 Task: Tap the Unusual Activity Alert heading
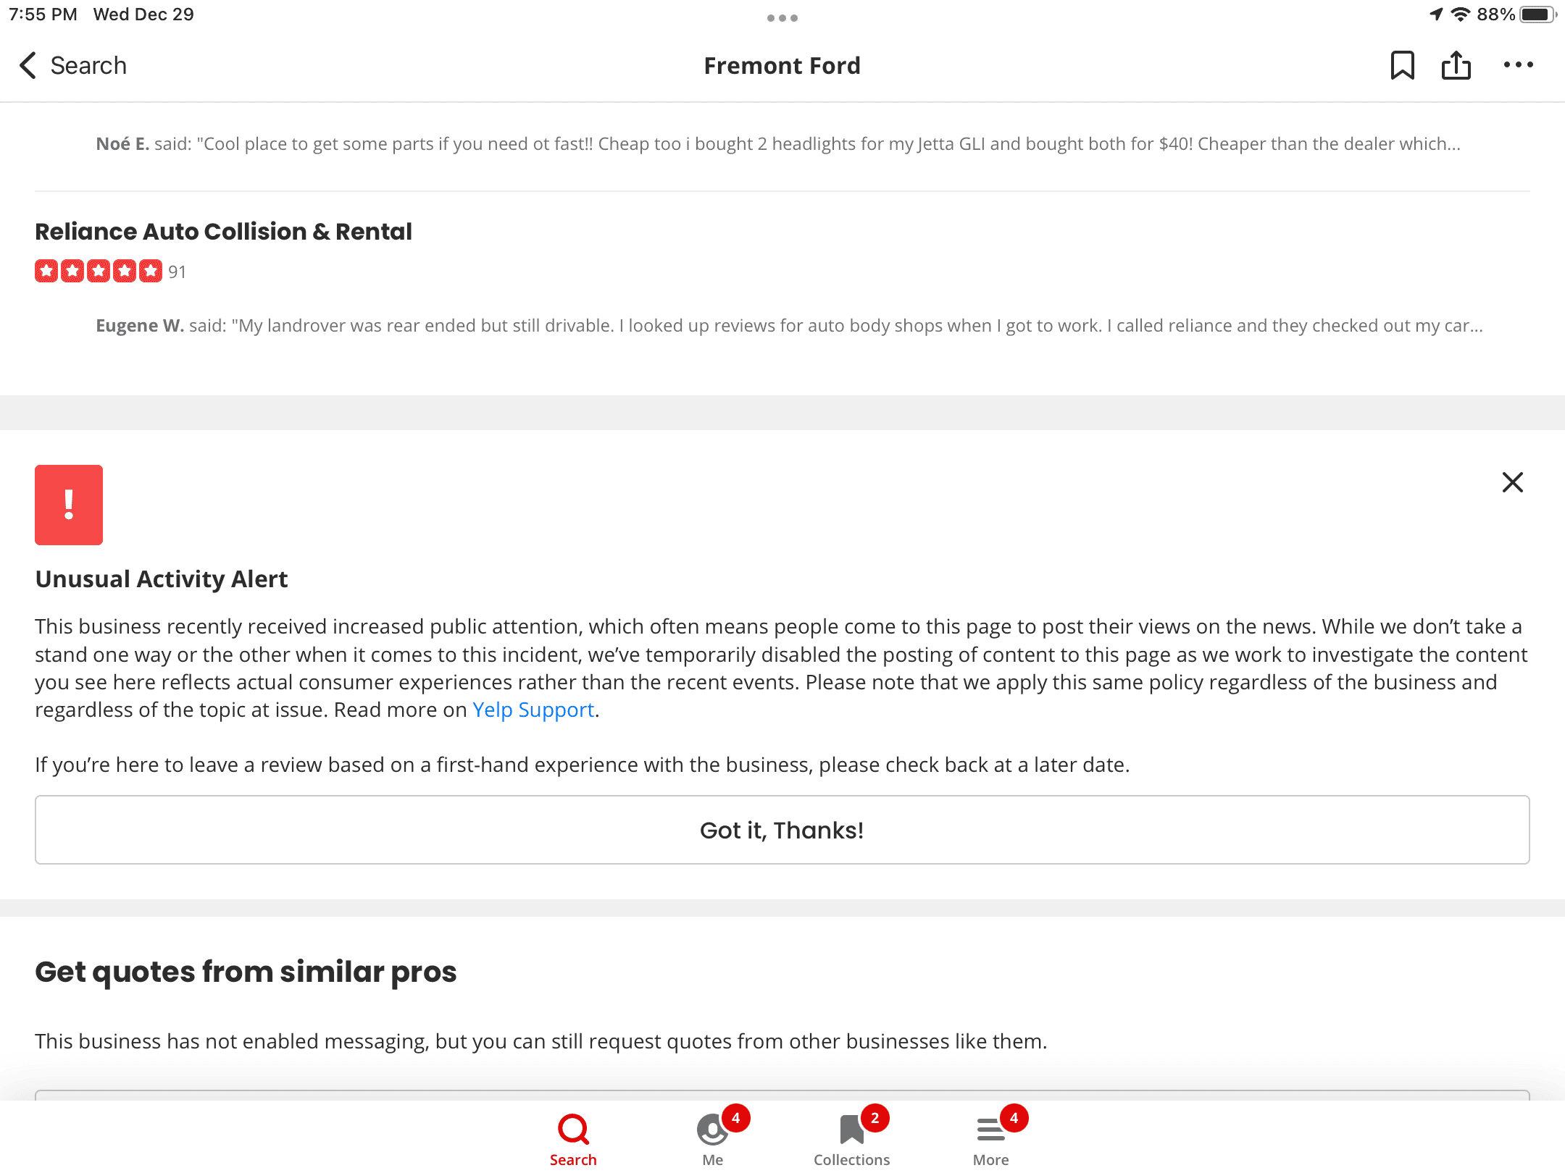(x=162, y=579)
